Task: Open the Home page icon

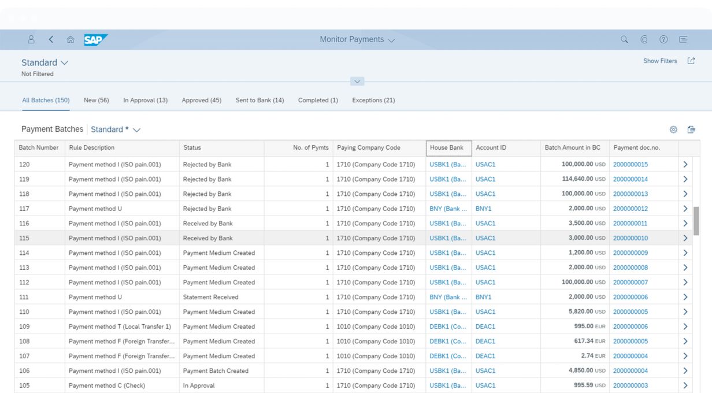Action: point(71,39)
